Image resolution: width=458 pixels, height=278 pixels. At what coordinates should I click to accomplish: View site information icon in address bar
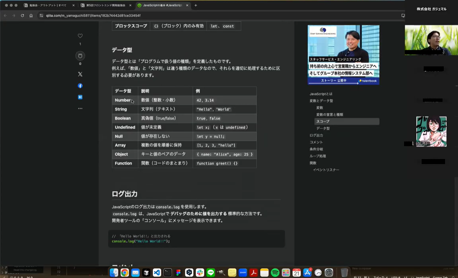(x=41, y=15)
